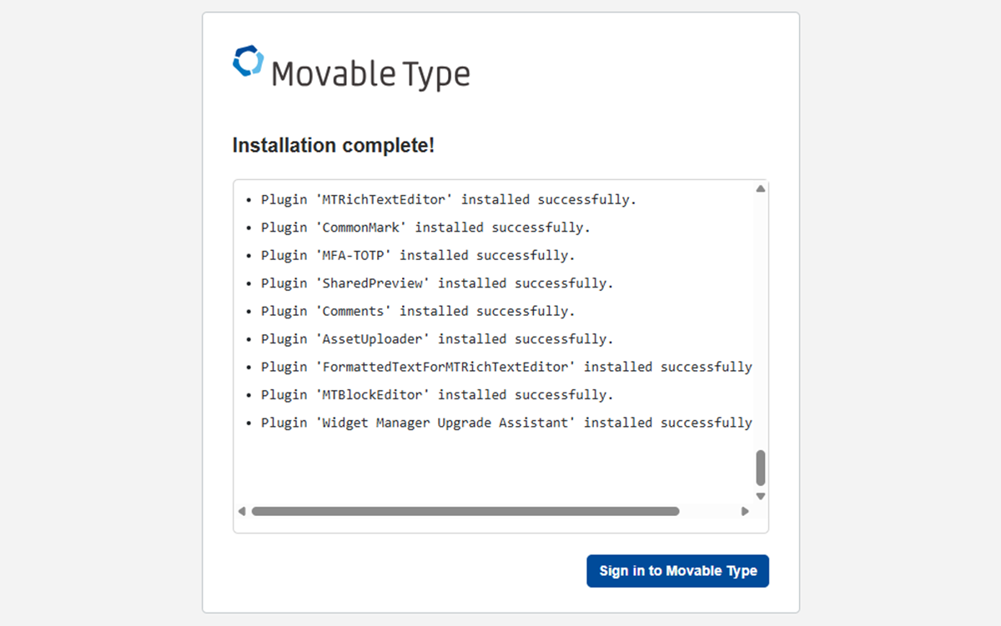Click the "Installation complete!" heading

[334, 146]
